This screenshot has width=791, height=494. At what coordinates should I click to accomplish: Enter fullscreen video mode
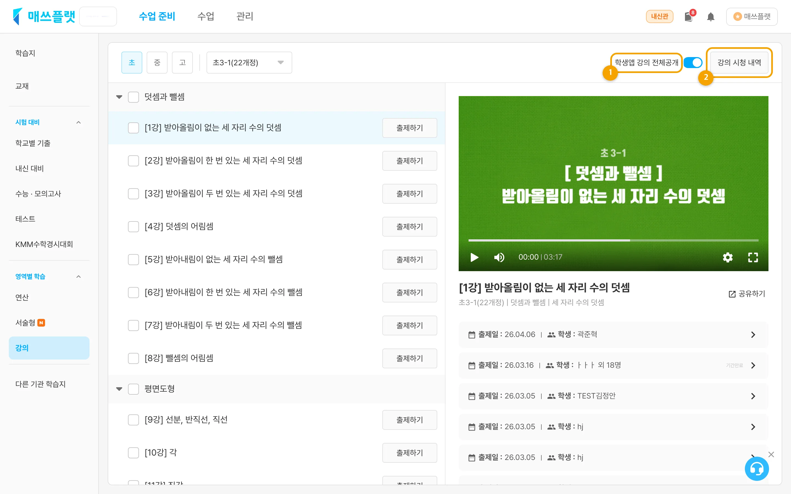753,257
